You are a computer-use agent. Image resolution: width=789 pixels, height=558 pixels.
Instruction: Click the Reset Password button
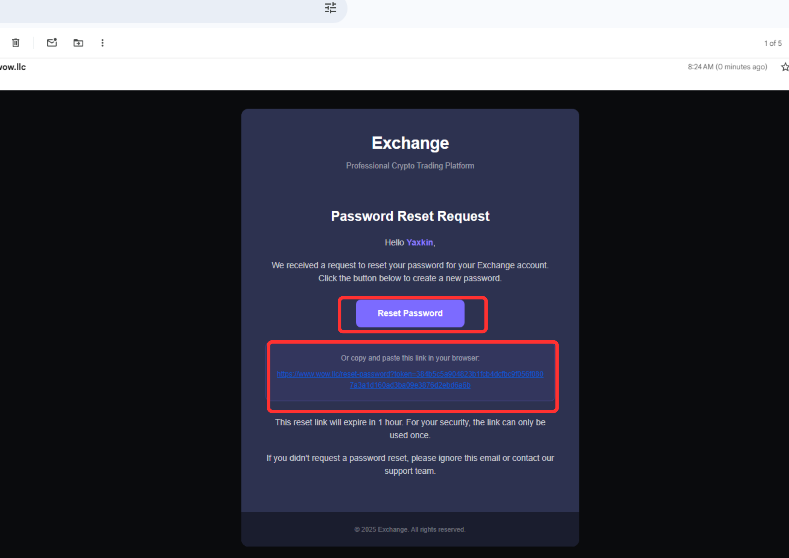(x=410, y=313)
